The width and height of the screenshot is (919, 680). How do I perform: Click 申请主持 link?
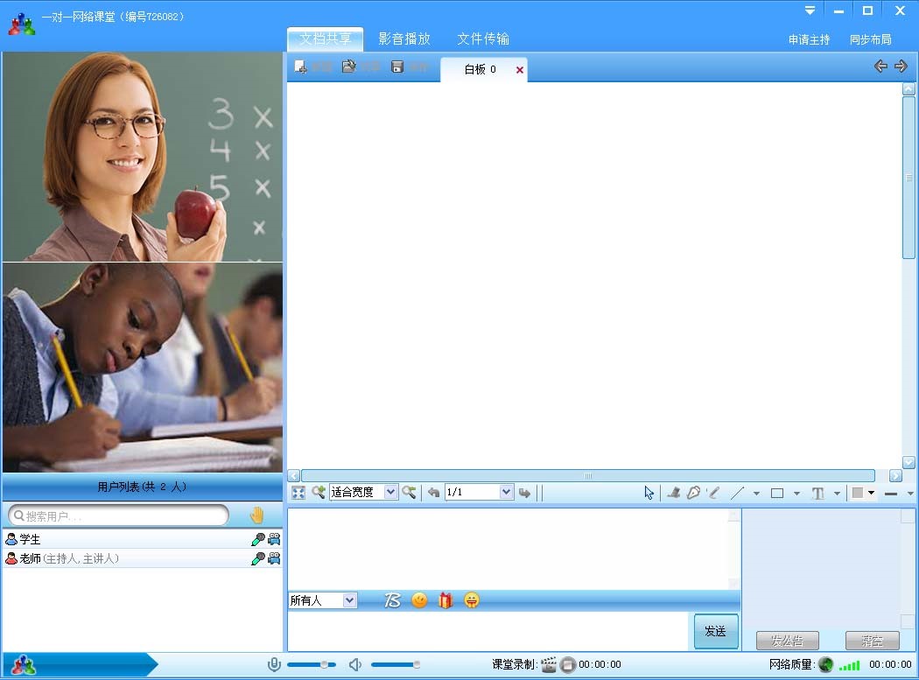[809, 39]
